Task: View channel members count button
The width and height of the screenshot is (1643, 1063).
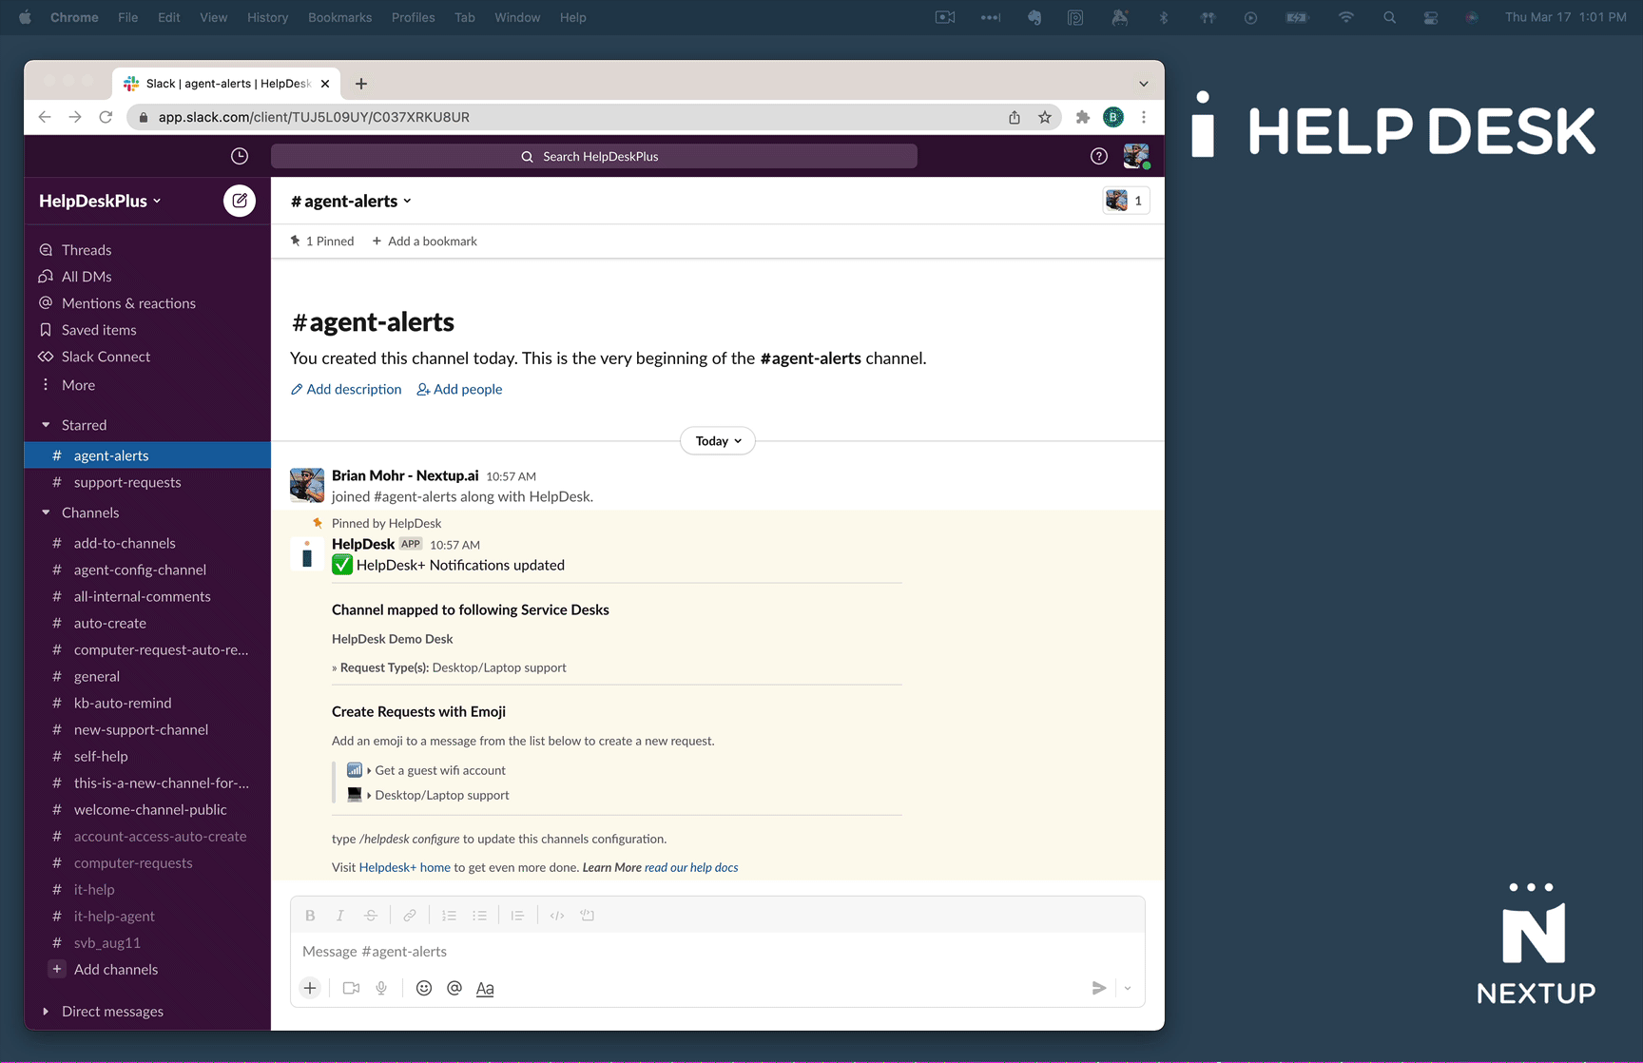Action: tap(1126, 201)
